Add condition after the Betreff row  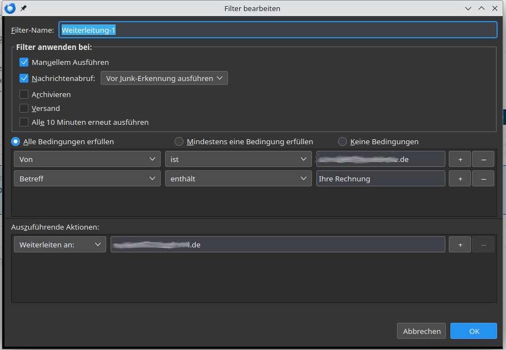[x=460, y=179]
